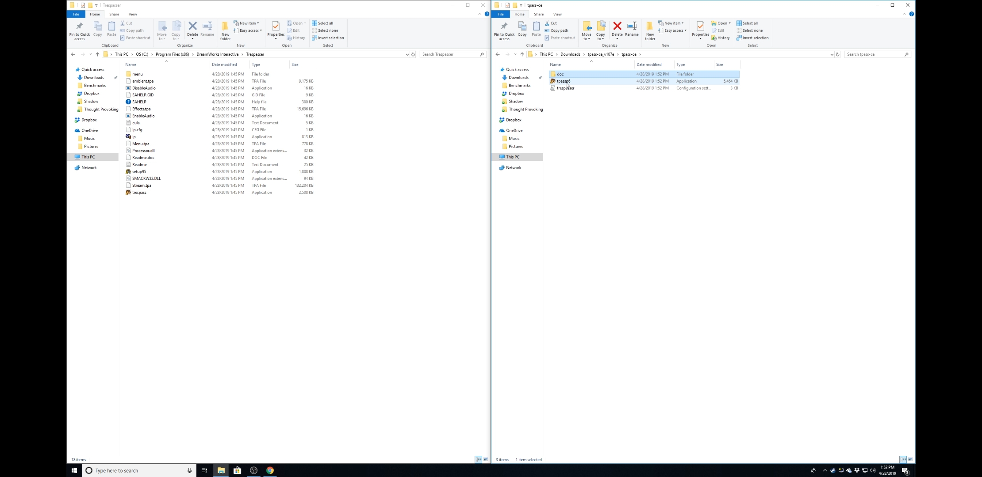Click Properties icon in right window ribbon
982x477 pixels.
700,27
